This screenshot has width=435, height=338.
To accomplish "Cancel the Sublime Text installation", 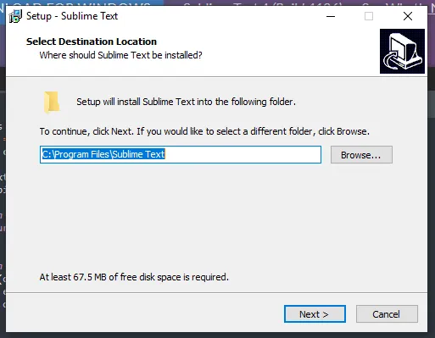I will (387, 313).
